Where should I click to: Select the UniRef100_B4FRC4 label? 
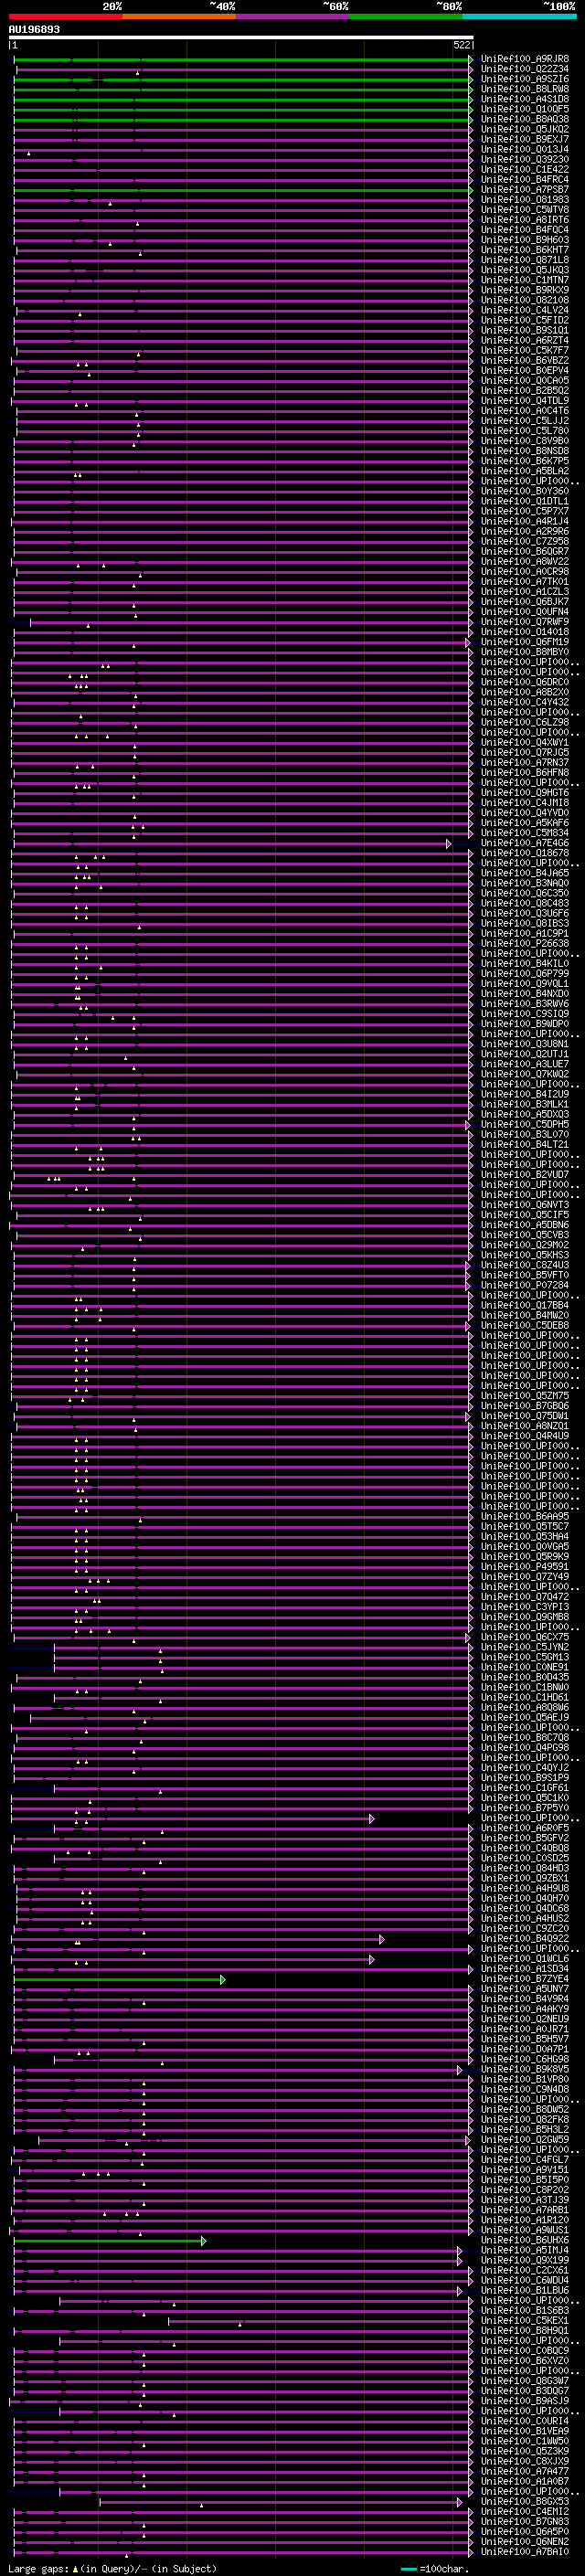tap(524, 179)
